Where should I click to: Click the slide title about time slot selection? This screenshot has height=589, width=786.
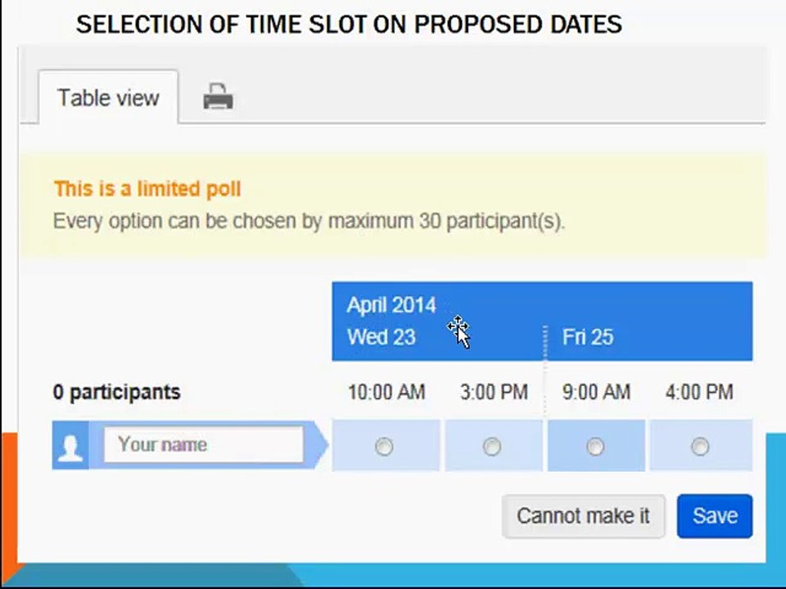point(349,24)
